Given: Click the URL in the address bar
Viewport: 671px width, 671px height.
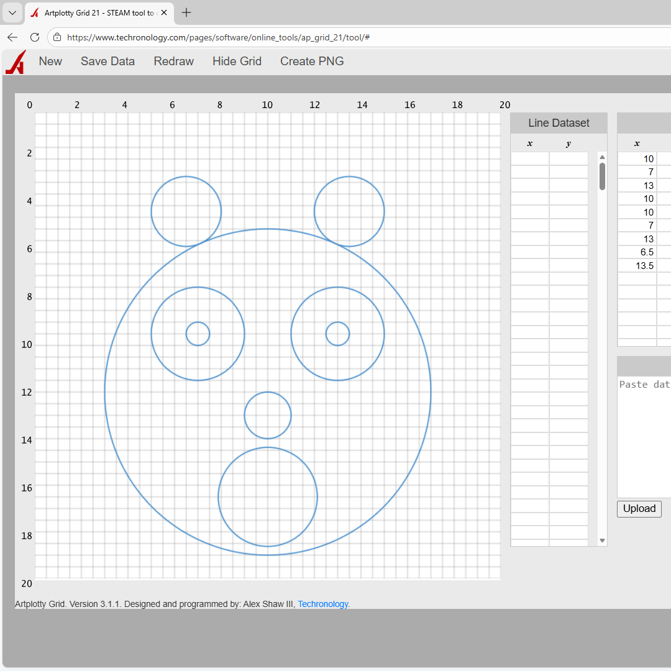Looking at the screenshot, I should [x=217, y=37].
